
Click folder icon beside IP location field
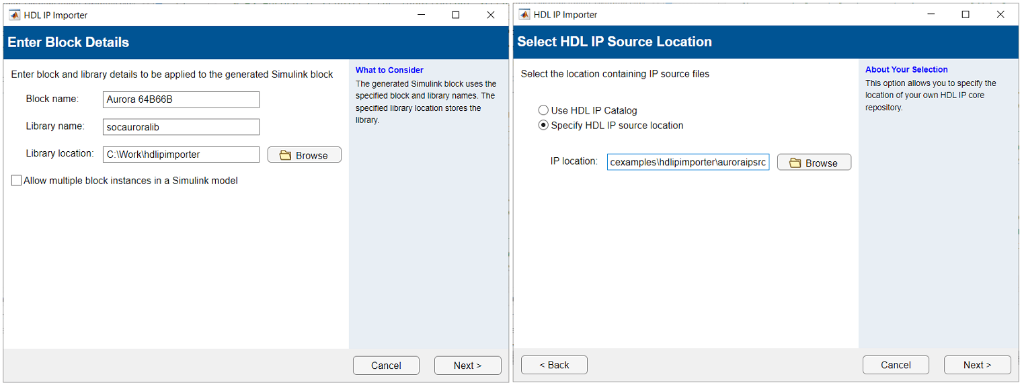point(795,163)
